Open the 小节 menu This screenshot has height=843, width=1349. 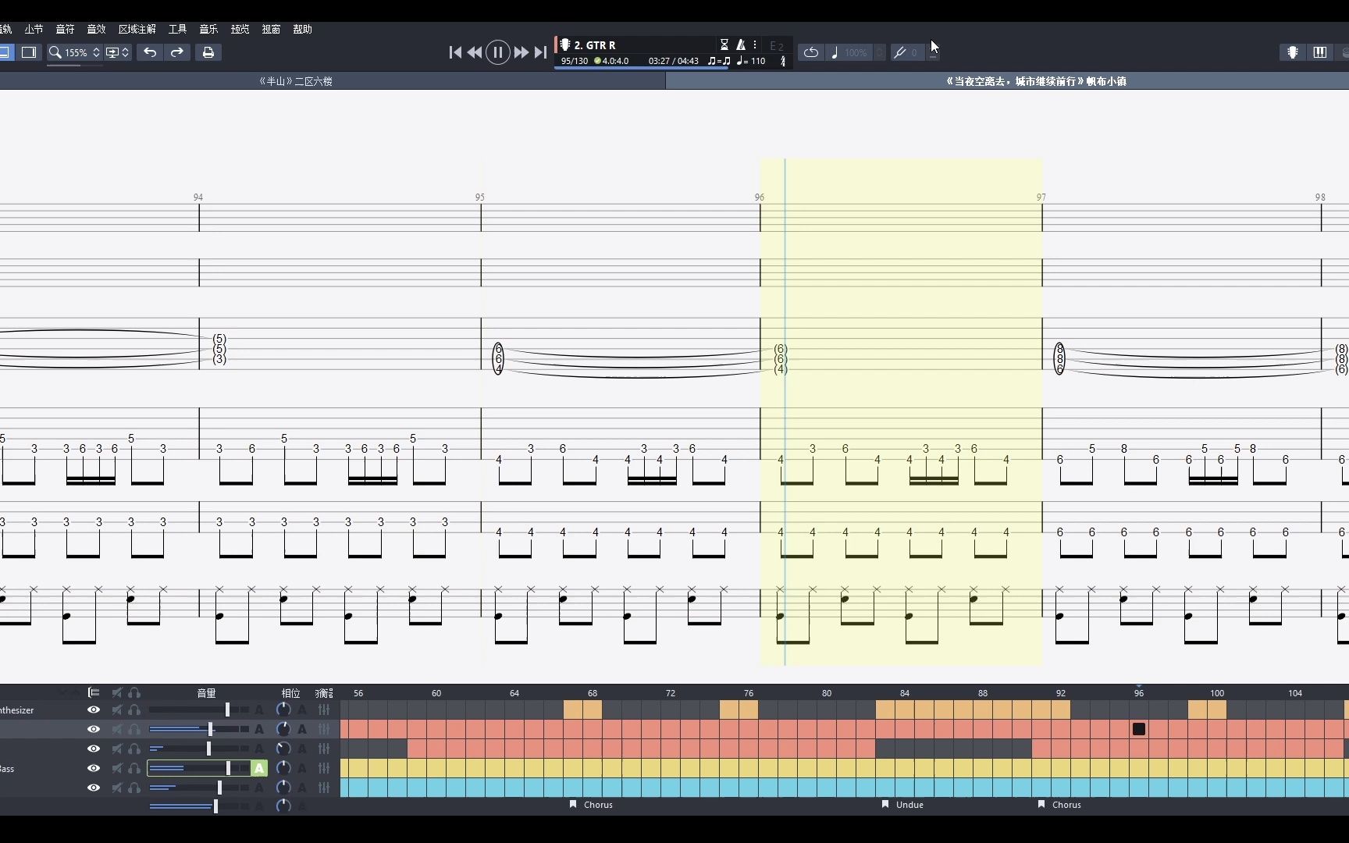click(34, 29)
